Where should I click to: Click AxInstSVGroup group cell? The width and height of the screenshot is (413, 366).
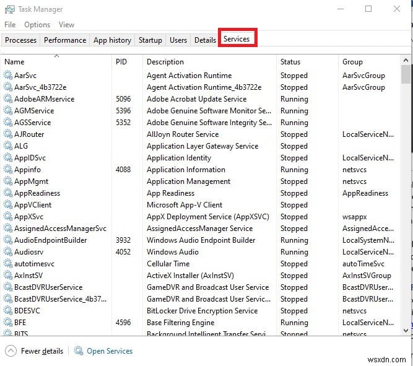pyautogui.click(x=367, y=276)
